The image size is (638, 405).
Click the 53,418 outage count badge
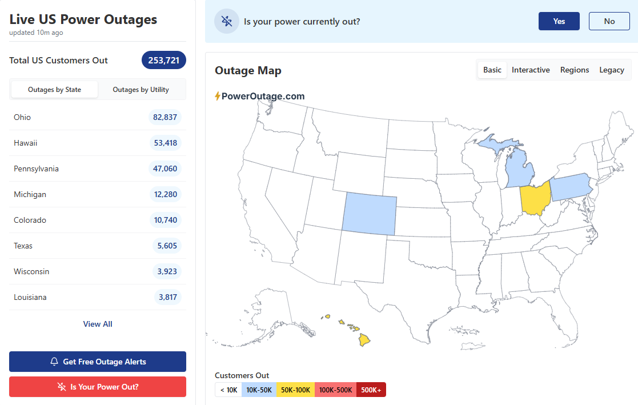166,143
